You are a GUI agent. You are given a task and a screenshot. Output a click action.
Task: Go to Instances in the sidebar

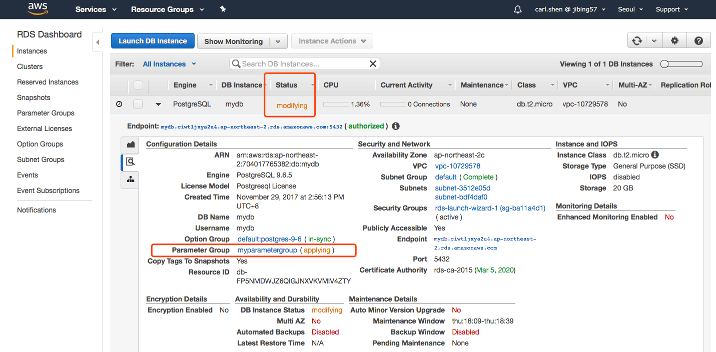pyautogui.click(x=32, y=51)
